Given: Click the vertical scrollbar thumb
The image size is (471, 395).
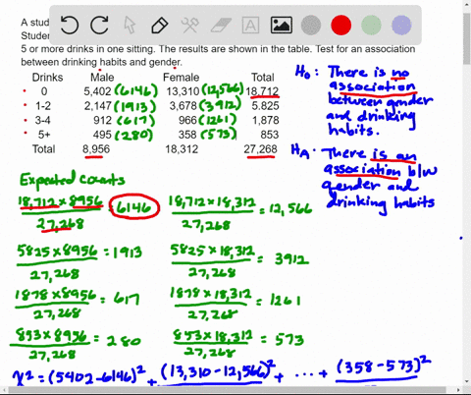Looking at the screenshot, I should (467, 39).
